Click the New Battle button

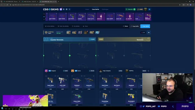145,26
